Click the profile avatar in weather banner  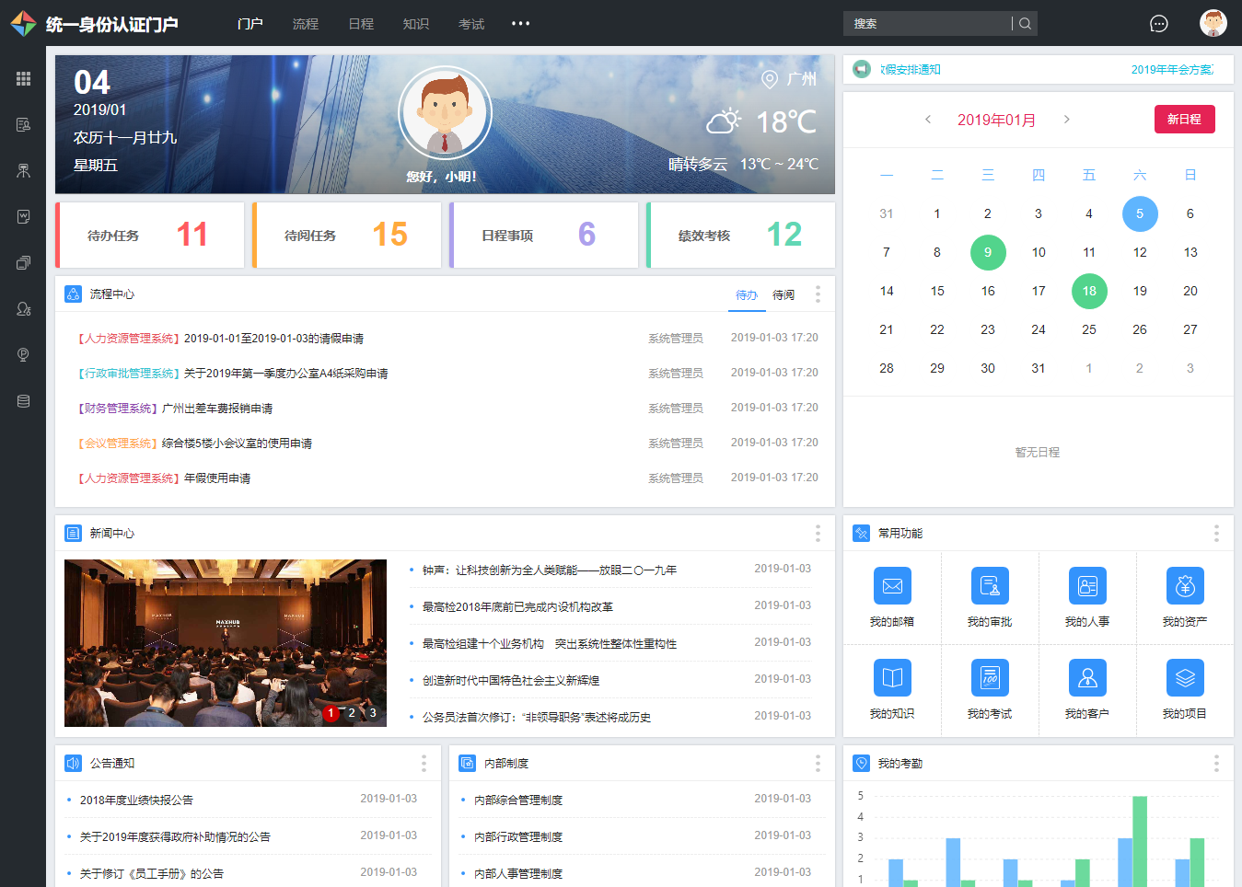[445, 112]
